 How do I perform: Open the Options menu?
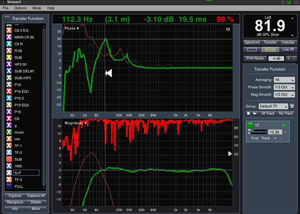20,8
